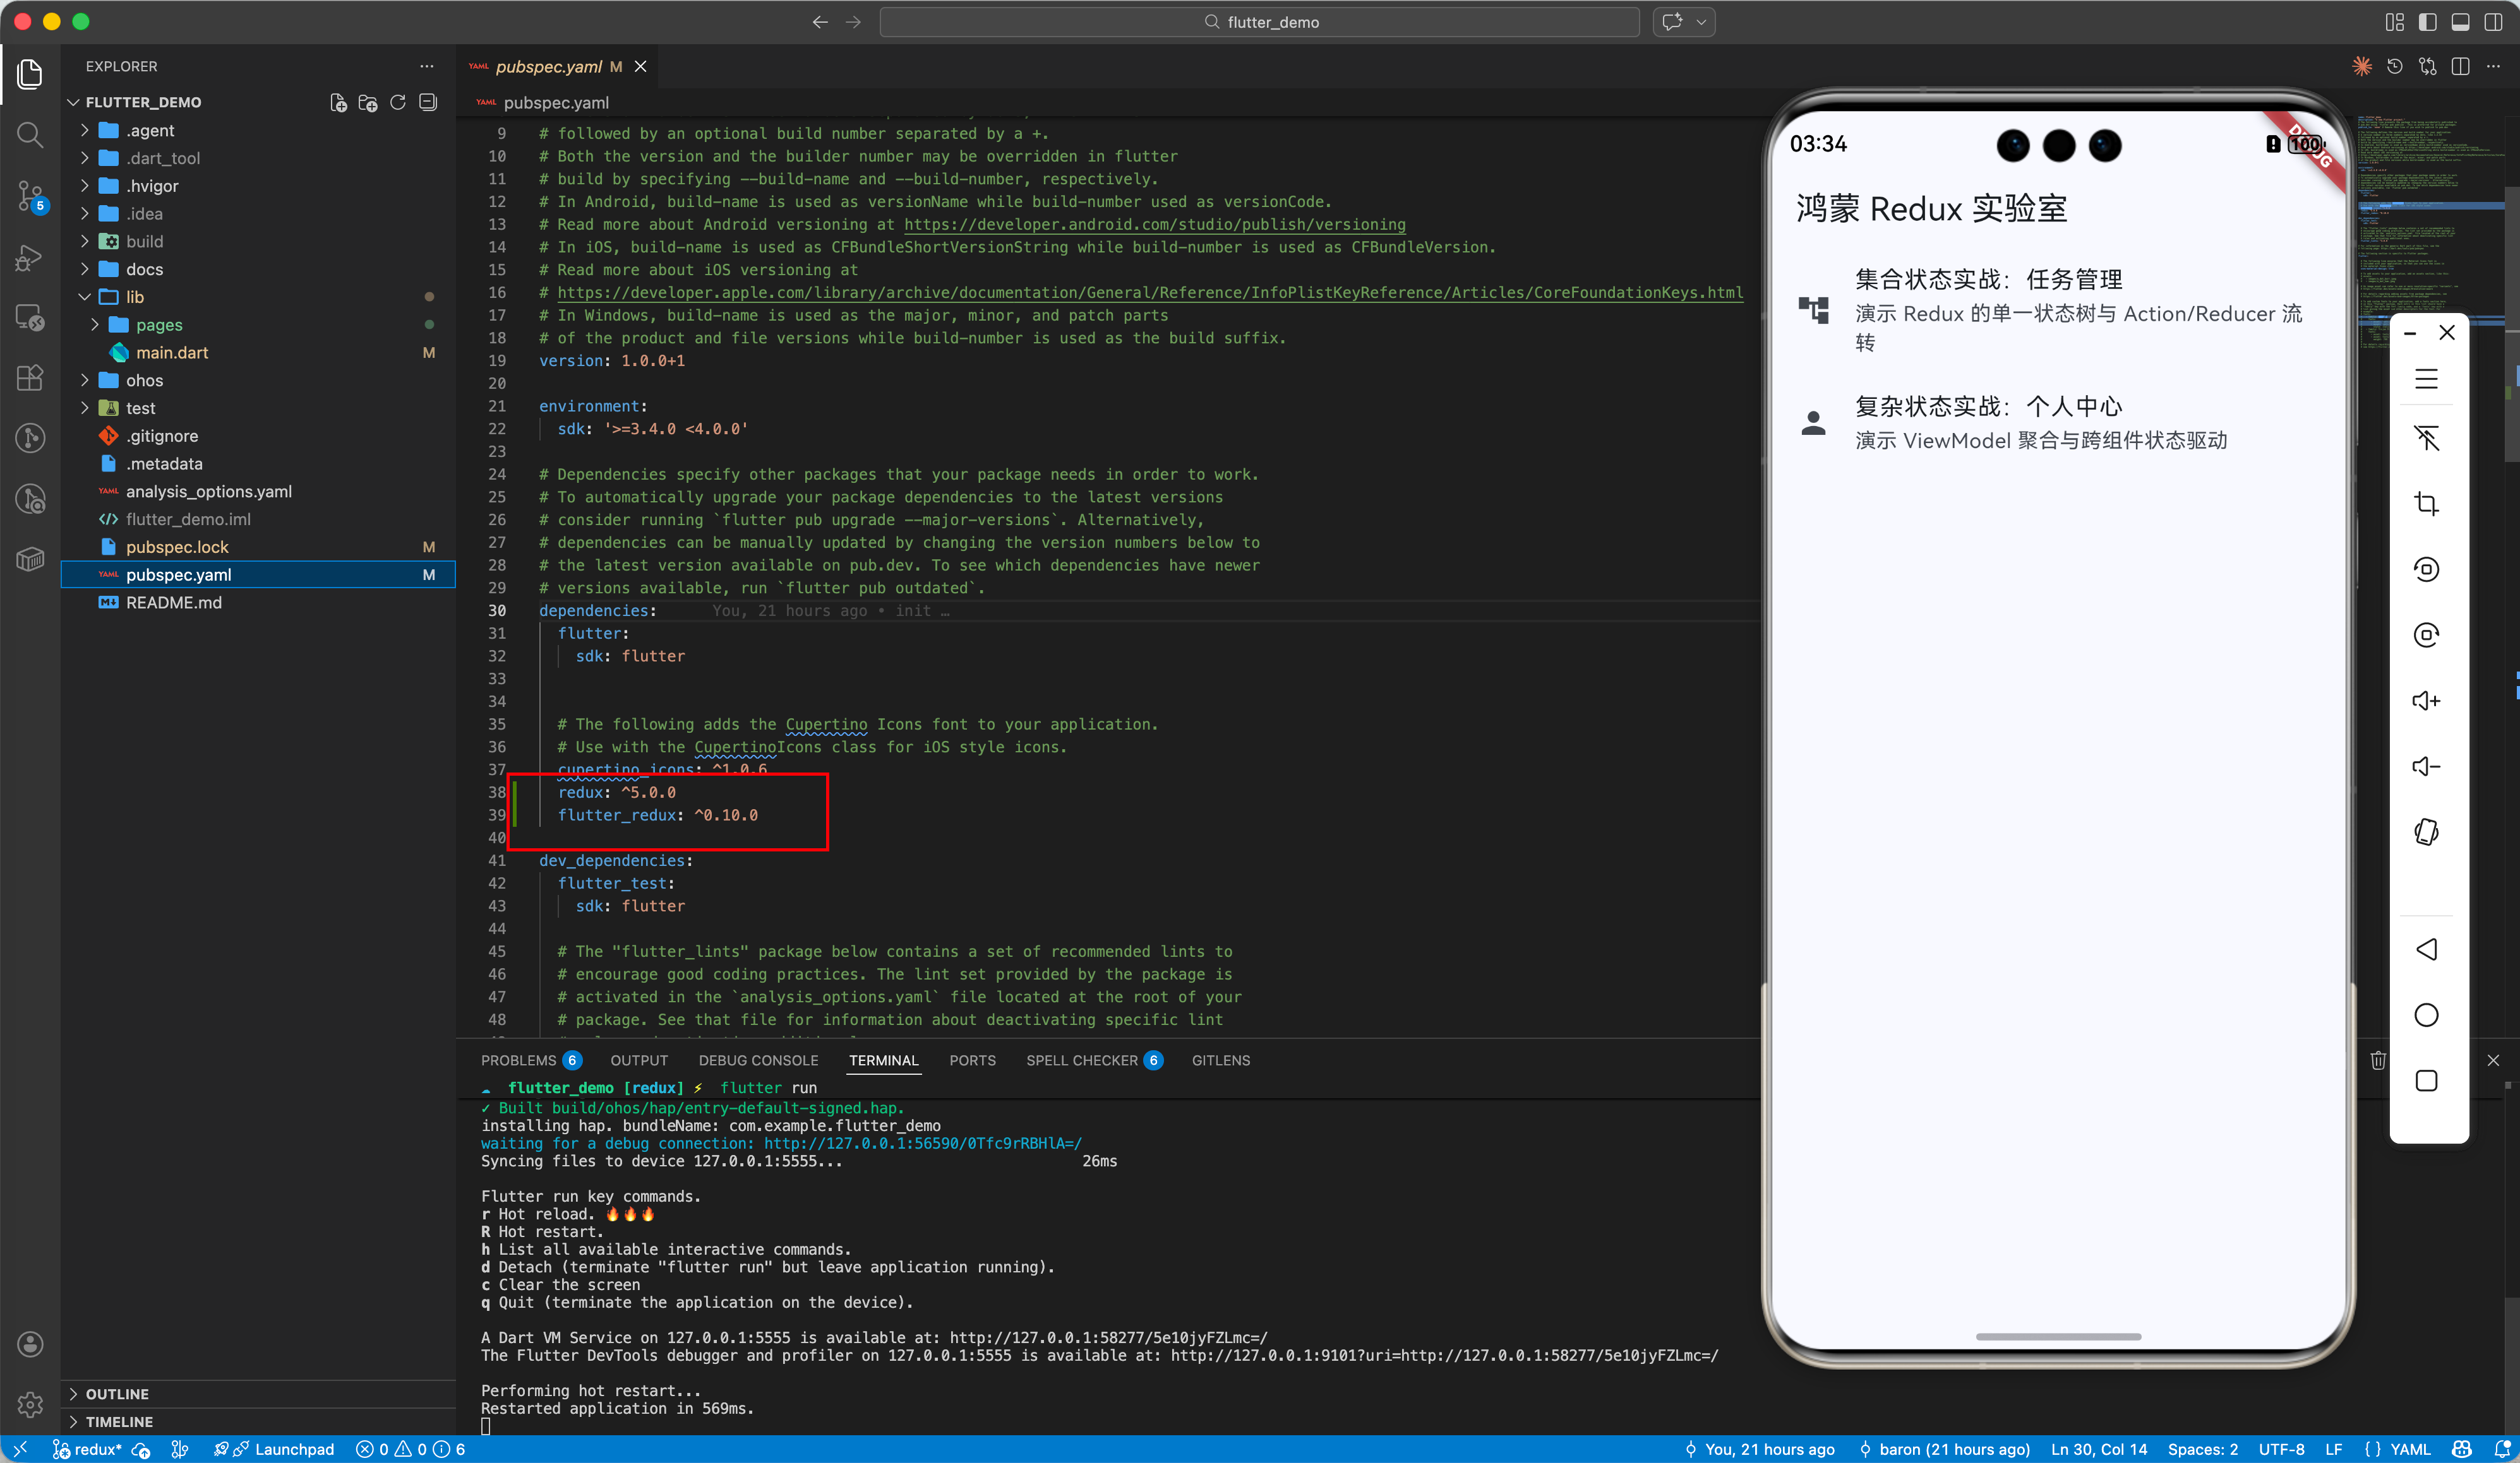
Task: Click the New File icon in explorer
Action: 338,103
